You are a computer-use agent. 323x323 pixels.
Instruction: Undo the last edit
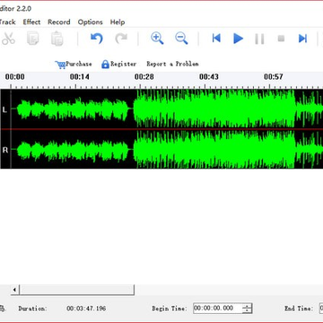[97, 39]
